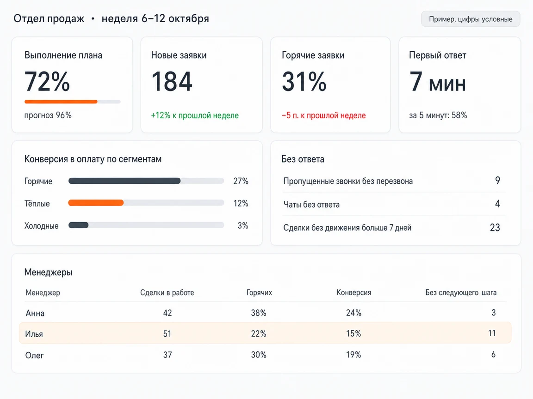
Task: Select manager 'Анна' in the table
Action: [x=35, y=313]
